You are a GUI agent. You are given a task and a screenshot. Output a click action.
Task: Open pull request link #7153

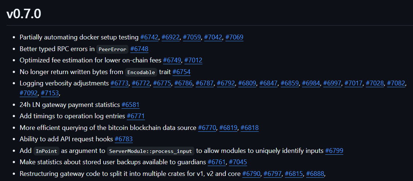coord(50,93)
